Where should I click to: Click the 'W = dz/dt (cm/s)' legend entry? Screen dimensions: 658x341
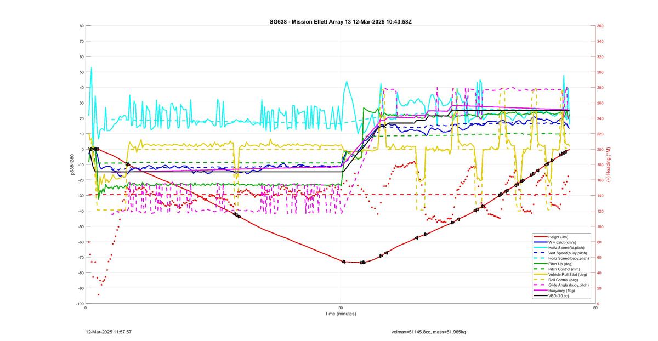(563, 242)
